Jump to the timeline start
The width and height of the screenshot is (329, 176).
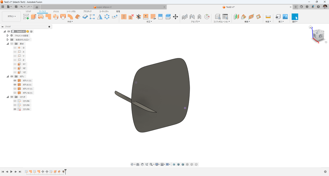tap(3, 172)
